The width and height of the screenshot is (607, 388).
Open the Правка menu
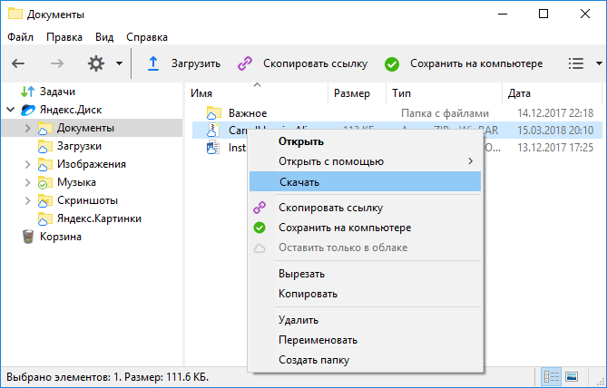(x=64, y=37)
